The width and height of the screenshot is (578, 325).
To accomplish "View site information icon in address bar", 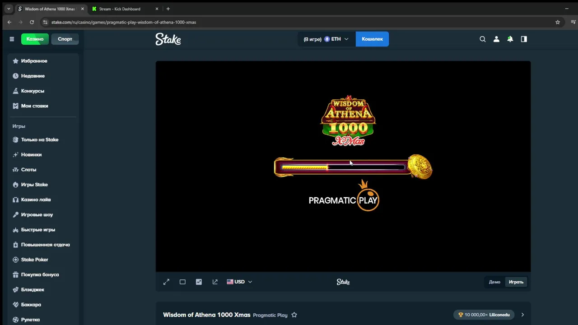I will 45,22.
